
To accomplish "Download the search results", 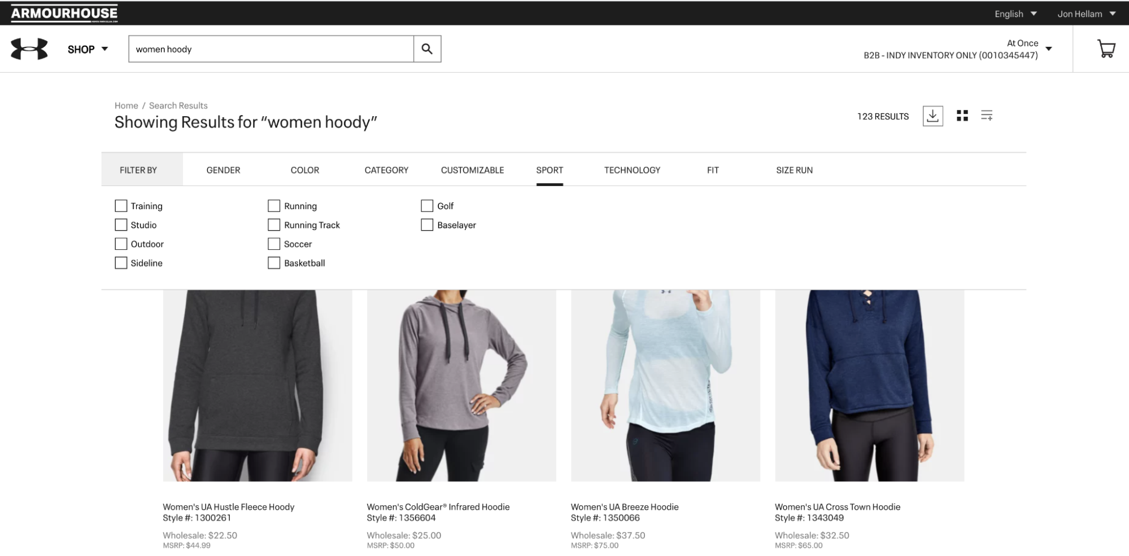I will 932,116.
